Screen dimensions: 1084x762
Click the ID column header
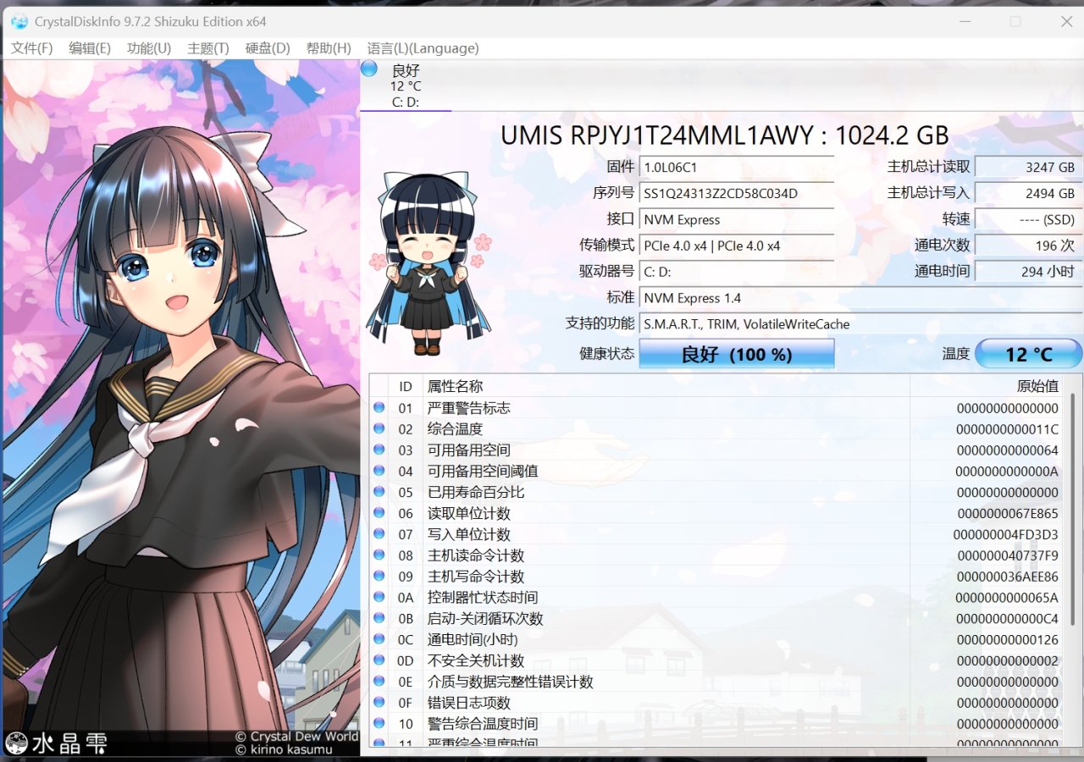[406, 386]
